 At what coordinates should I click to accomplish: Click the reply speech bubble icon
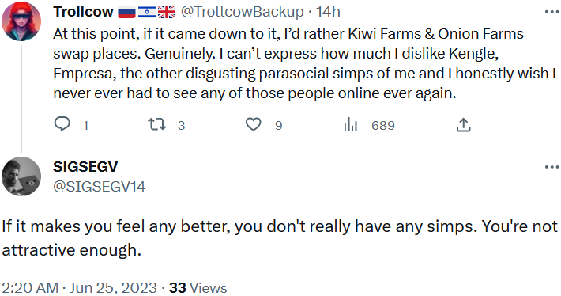[x=62, y=124]
